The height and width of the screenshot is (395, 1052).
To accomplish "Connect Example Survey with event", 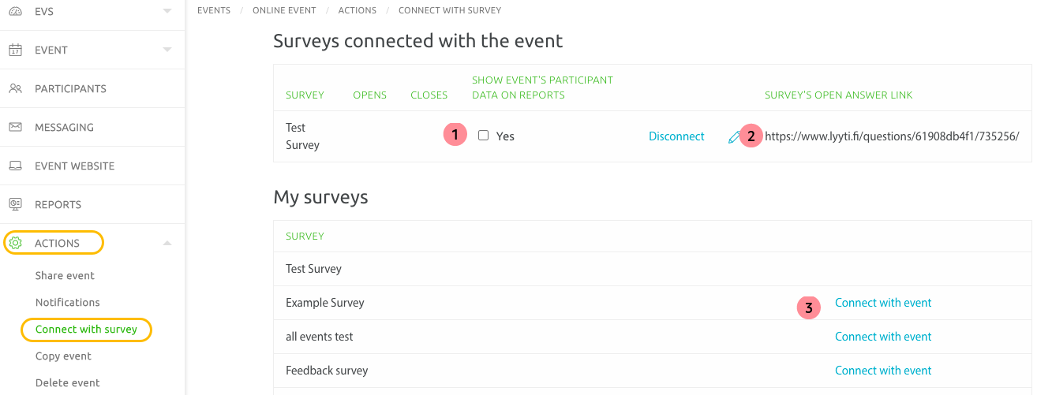I will point(883,303).
